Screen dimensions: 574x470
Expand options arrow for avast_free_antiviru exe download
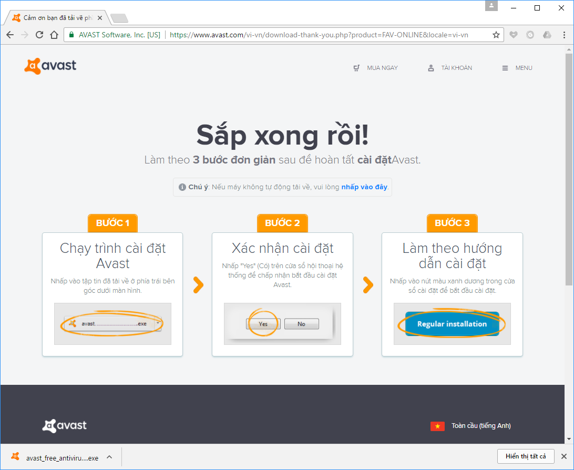coord(109,457)
